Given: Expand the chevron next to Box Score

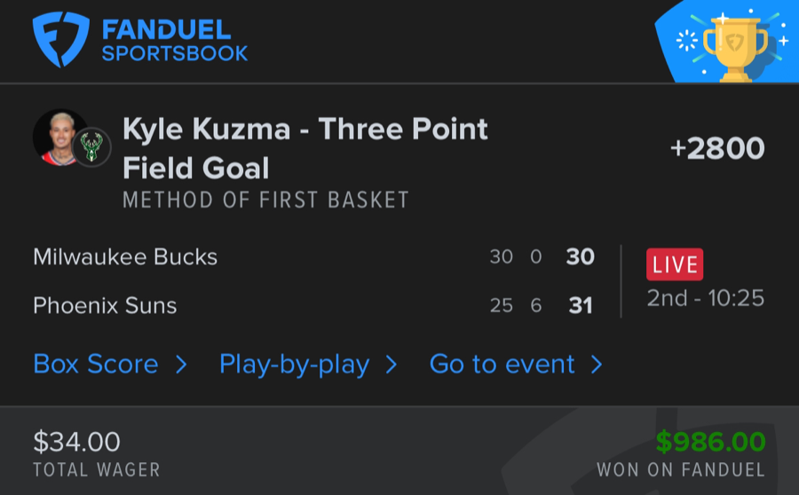Looking at the screenshot, I should (181, 365).
